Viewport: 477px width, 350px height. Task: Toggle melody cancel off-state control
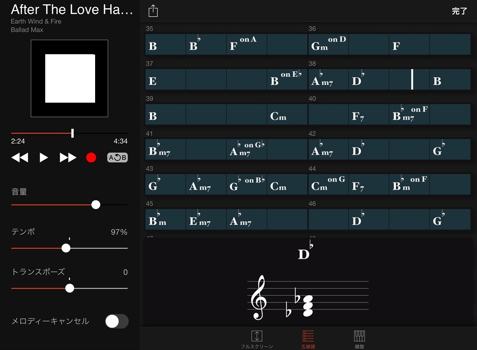coord(117,322)
